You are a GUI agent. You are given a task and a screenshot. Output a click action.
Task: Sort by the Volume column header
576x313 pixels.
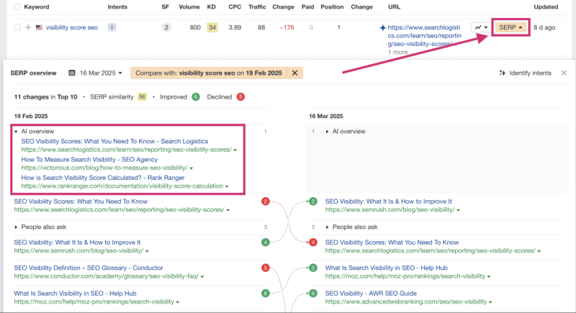tap(189, 6)
